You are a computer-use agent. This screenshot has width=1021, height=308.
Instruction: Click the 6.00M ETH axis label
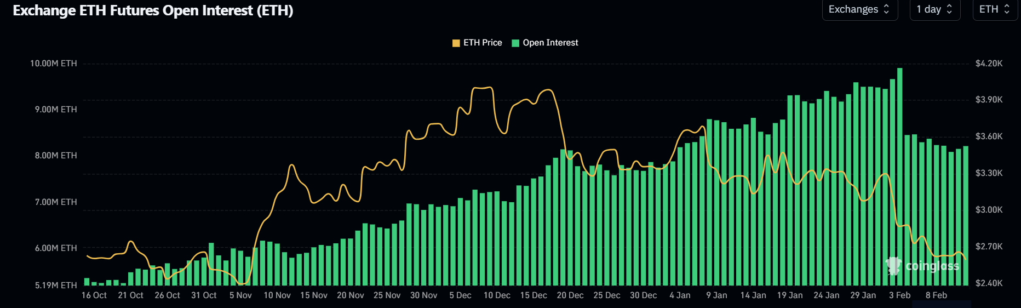click(x=56, y=248)
